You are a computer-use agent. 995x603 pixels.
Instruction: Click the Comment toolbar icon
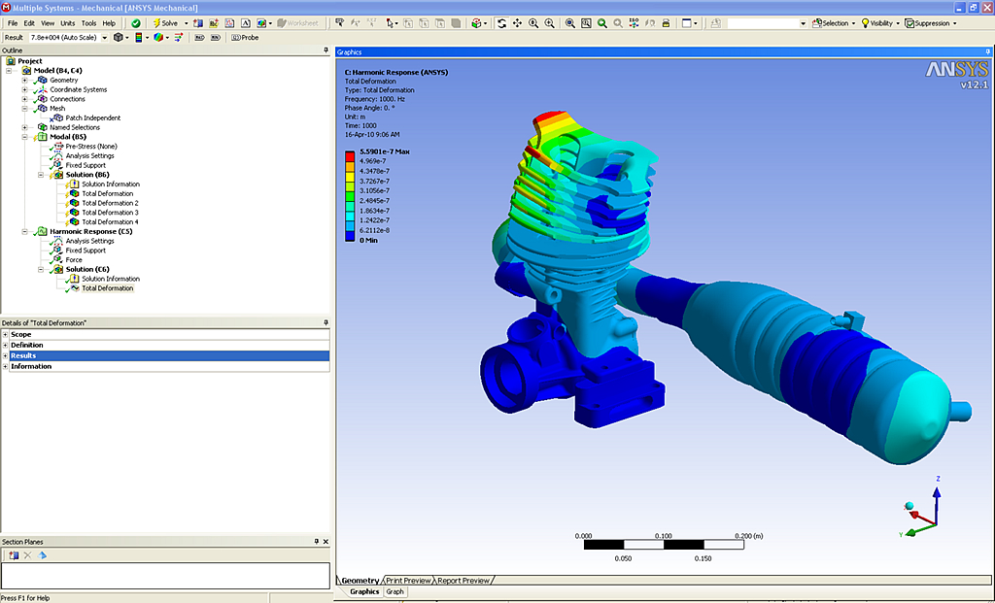point(213,23)
